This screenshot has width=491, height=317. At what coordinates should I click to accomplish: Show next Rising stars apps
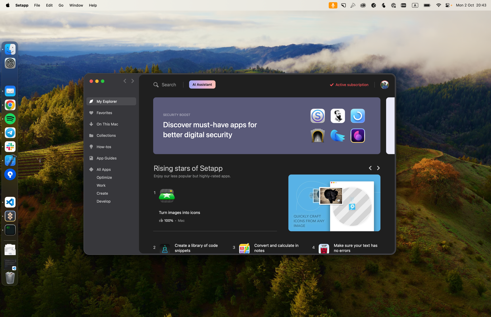[378, 168]
